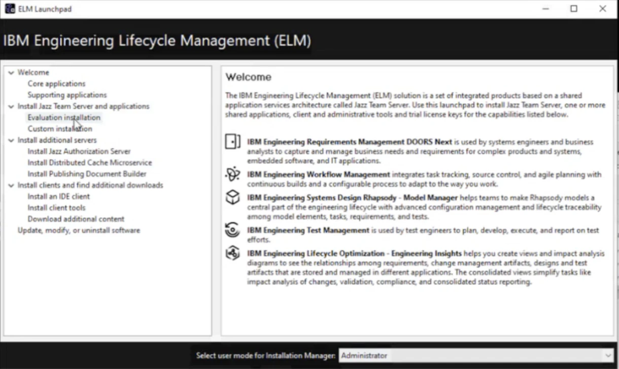
Task: Click the Test Management product icon
Action: [232, 230]
